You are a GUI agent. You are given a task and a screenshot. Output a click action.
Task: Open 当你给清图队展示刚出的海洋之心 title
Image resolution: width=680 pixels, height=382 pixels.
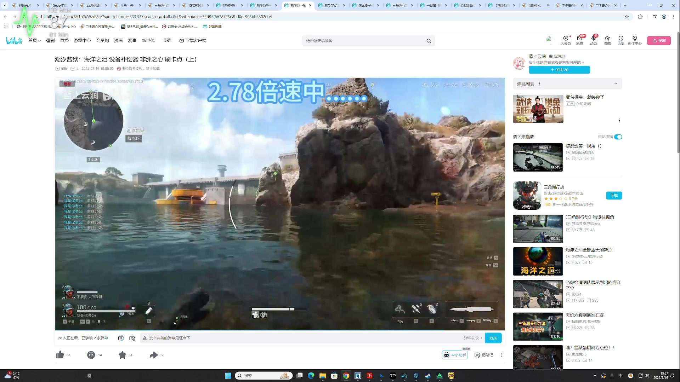[x=593, y=285]
